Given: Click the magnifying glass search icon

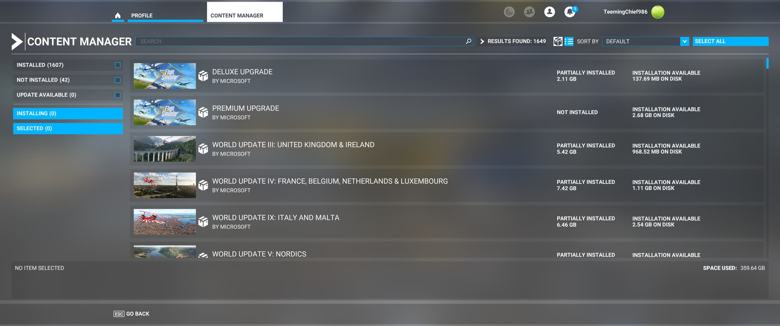Looking at the screenshot, I should [x=468, y=41].
